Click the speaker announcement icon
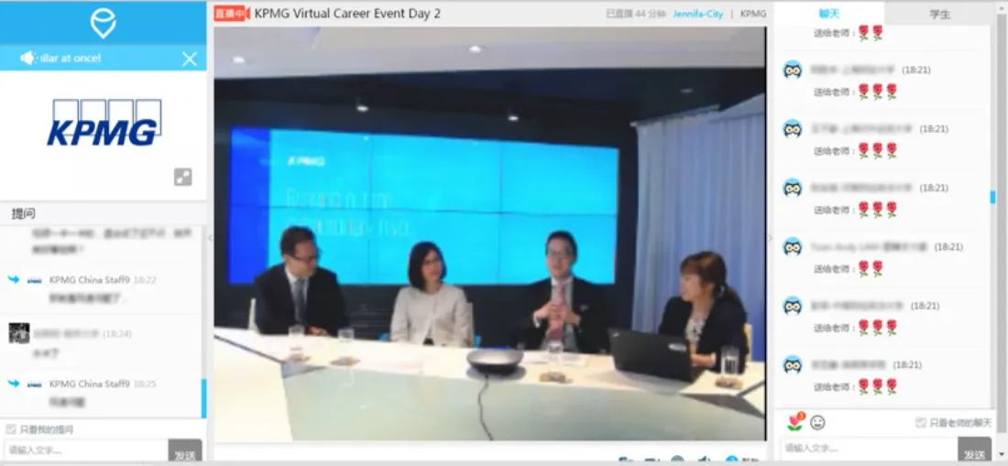The image size is (1008, 466). [x=28, y=59]
